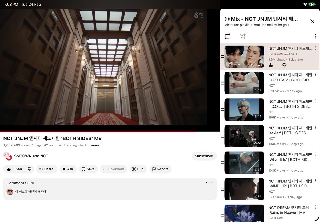Tap '1,662,909 views' count text
The image size is (320, 222).
pos(17,145)
